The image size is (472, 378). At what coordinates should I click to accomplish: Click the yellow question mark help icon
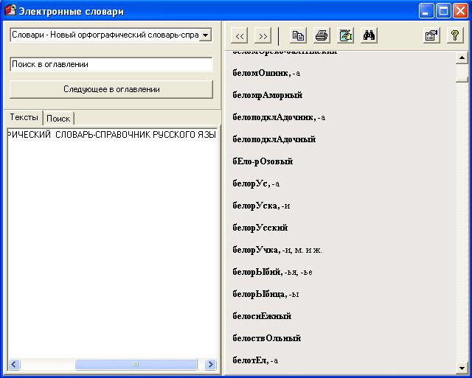coord(455,35)
